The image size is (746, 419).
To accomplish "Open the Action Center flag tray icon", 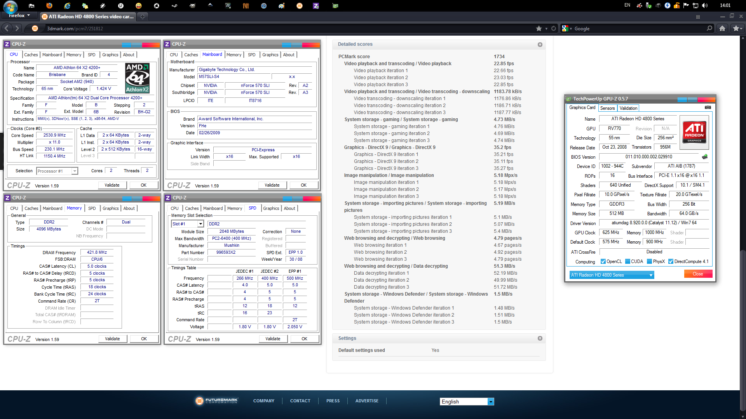I will 686,5.
